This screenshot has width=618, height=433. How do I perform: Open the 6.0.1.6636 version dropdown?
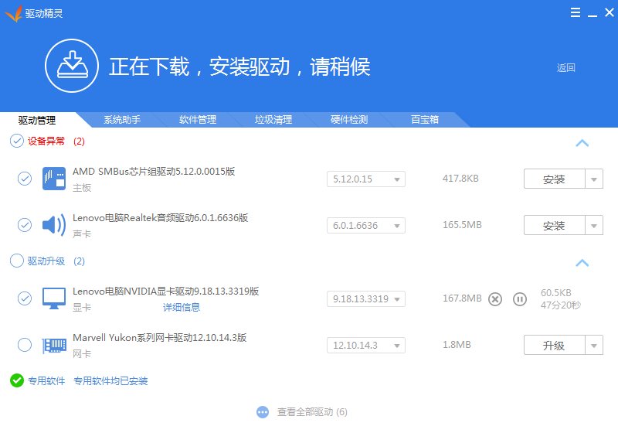366,226
